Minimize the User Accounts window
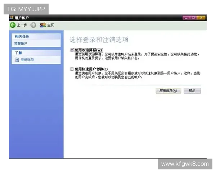This screenshot has width=216, height=173. point(186,18)
